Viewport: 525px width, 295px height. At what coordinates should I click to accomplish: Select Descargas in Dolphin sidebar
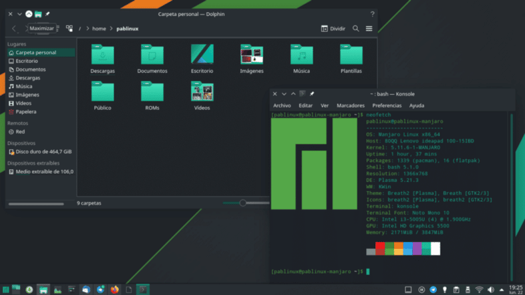pos(41,78)
